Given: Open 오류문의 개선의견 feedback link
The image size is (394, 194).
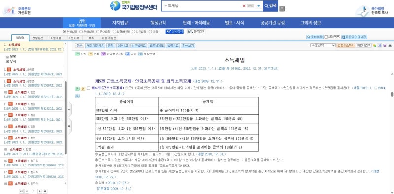Looking at the screenshot, I should (x=17, y=10).
